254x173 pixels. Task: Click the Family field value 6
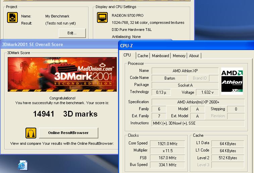(x=159, y=109)
